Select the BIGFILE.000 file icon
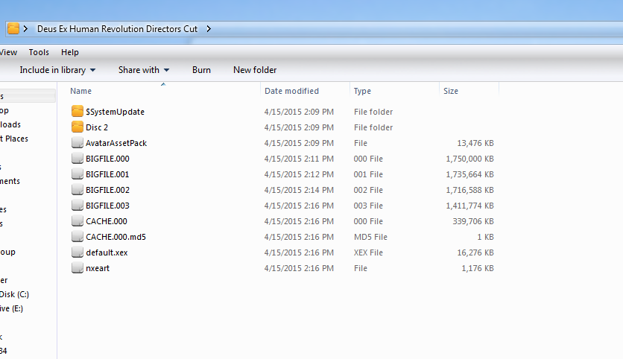 (x=78, y=159)
